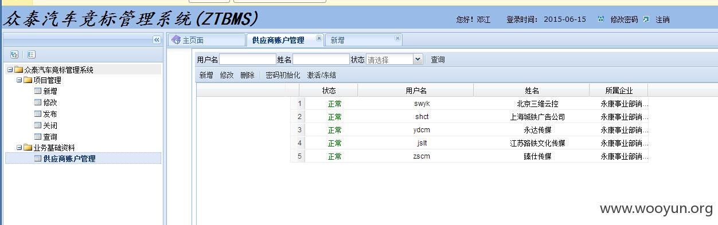
Task: Click the 密码初始化 button
Action: click(283, 75)
